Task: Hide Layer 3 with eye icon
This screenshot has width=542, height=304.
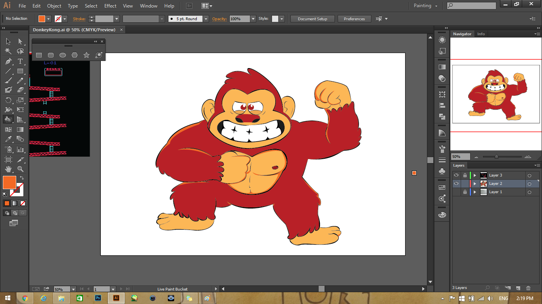Action: pyautogui.click(x=456, y=175)
